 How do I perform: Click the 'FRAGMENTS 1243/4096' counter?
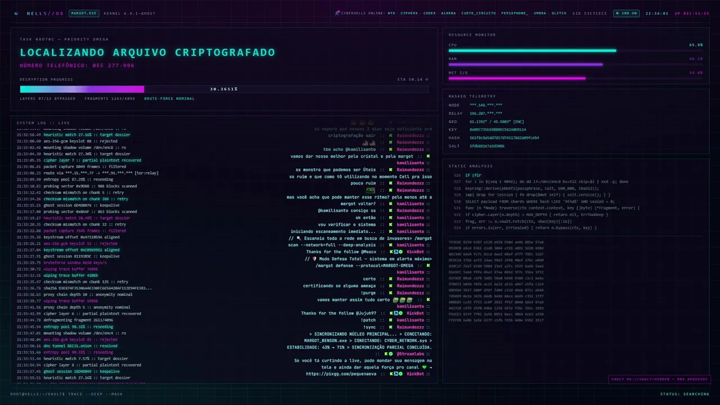pos(110,98)
